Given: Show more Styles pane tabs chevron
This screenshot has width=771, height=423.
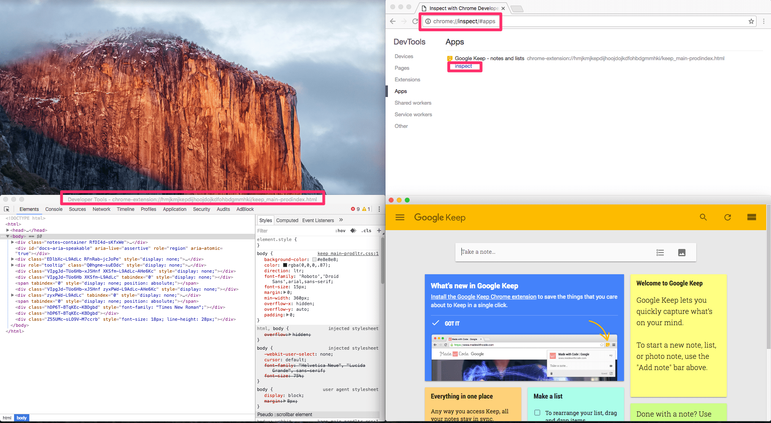Looking at the screenshot, I should [x=341, y=220].
